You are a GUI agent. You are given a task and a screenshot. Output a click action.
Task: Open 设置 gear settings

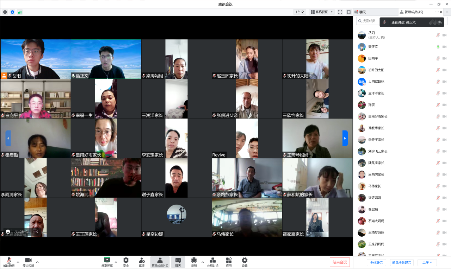tap(245, 261)
